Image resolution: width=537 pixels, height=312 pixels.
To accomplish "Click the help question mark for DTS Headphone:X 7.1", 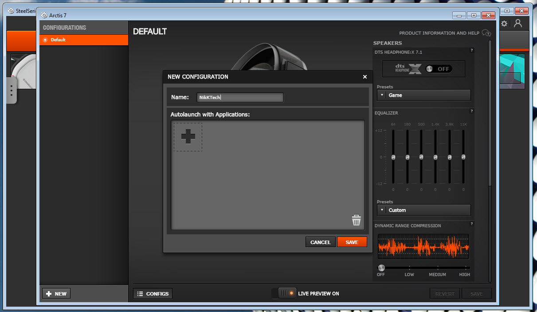I will pyautogui.click(x=471, y=51).
